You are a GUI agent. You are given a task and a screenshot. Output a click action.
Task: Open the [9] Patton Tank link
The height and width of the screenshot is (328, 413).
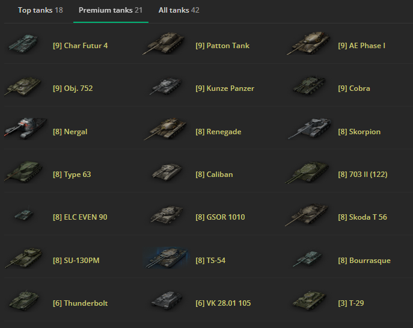click(222, 46)
